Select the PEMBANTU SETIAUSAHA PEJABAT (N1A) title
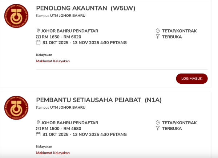218x158 pixels. click(x=94, y=100)
